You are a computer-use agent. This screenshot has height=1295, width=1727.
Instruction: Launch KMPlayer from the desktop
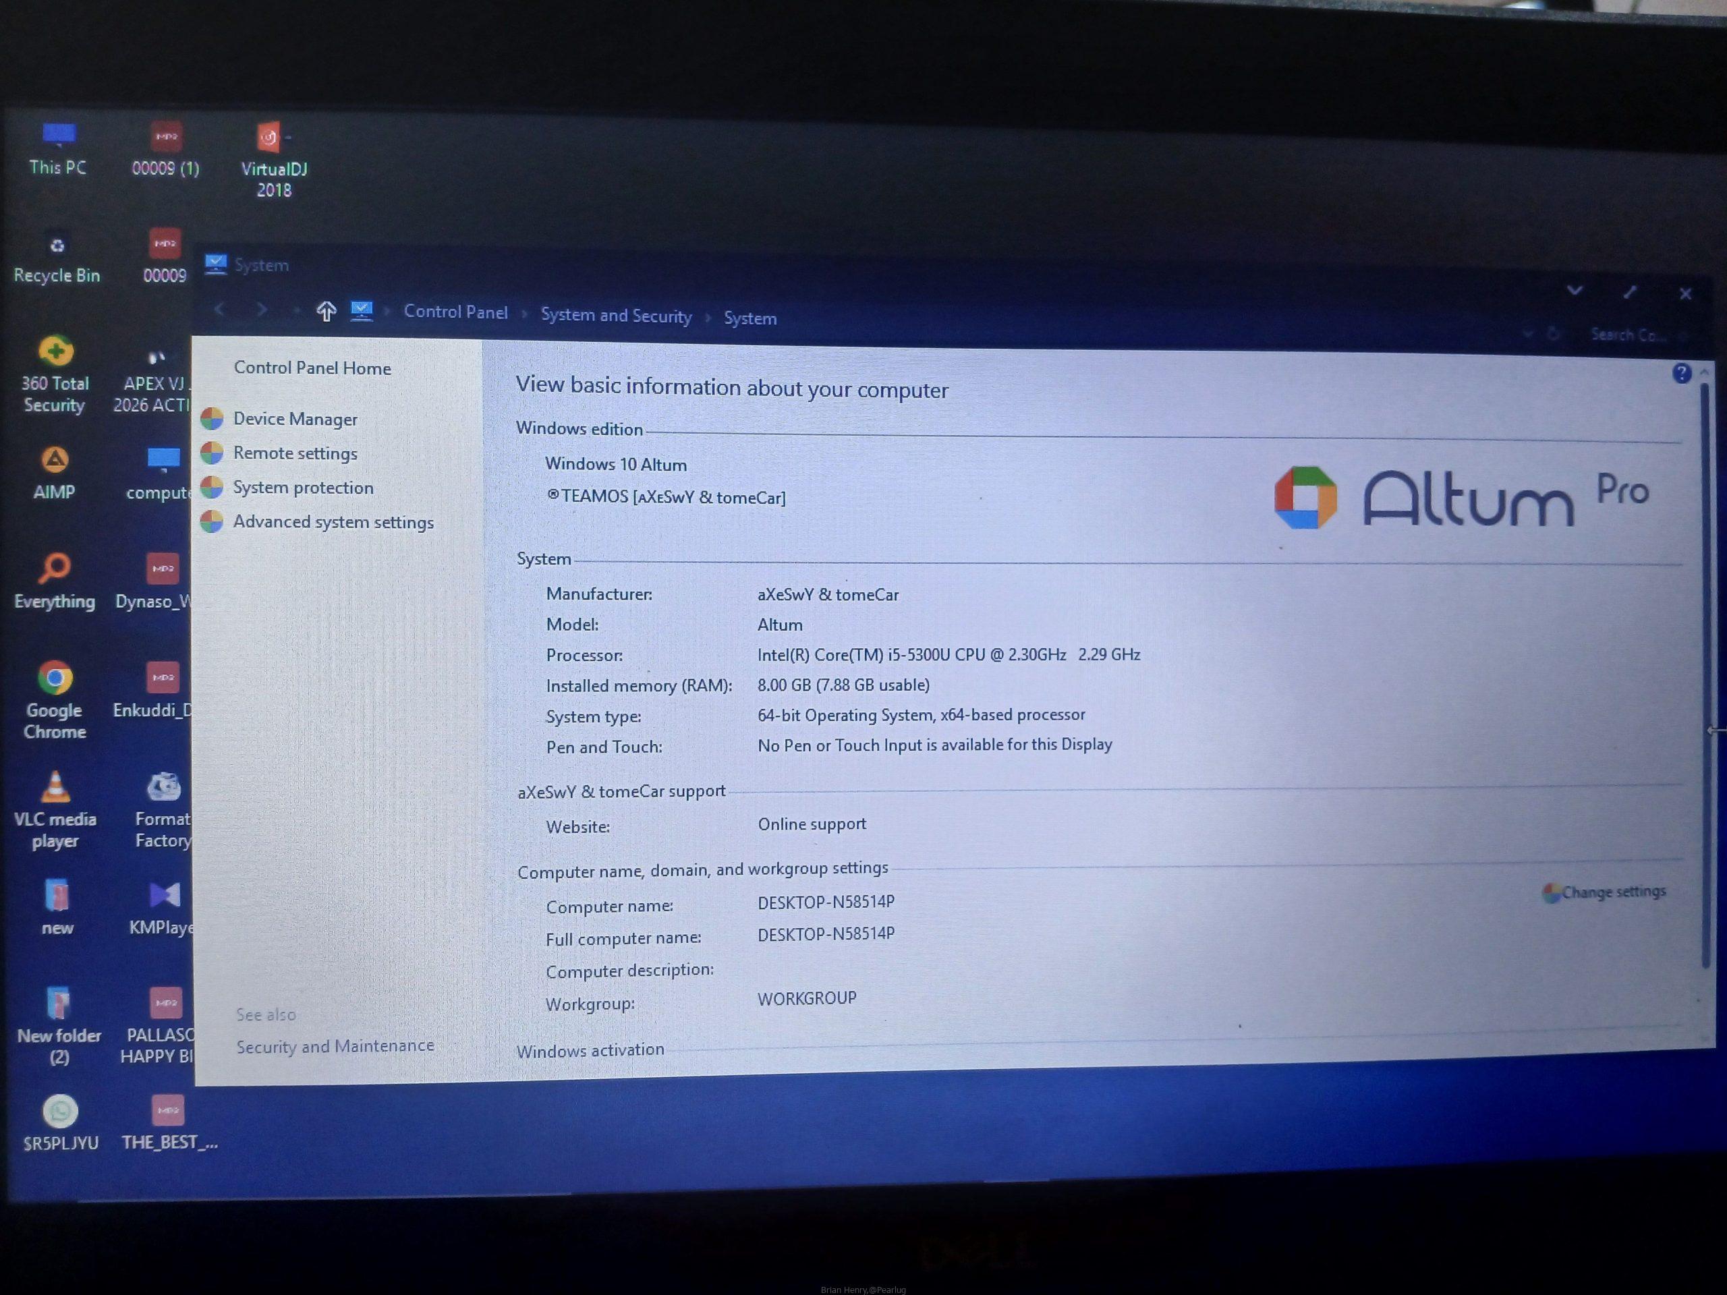(x=163, y=908)
